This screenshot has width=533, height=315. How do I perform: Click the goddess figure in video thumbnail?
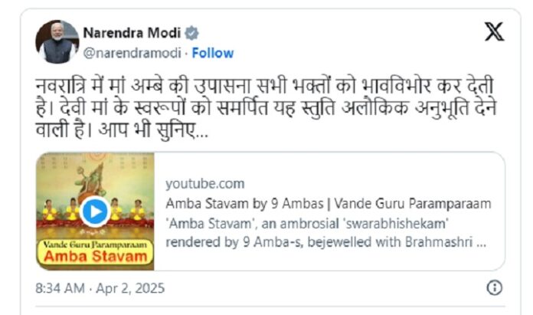[92, 180]
